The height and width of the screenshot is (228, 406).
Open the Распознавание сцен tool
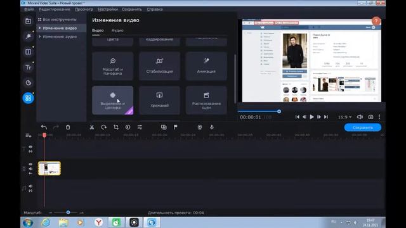(x=206, y=100)
